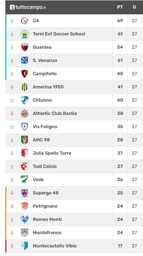The image size is (143, 256).
Task: Click the Montefranco team crest
Action: (x=25, y=232)
